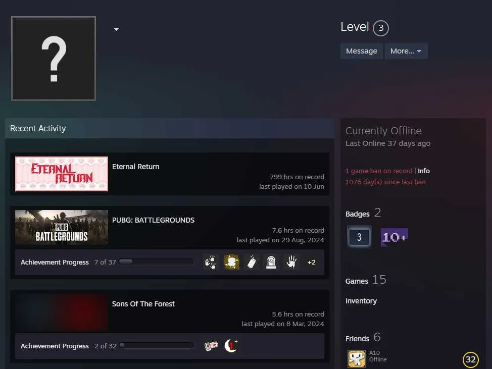Image resolution: width=492 pixels, height=369 pixels.
Task: Click '2 of 32' achievement count
Action: [x=106, y=346]
